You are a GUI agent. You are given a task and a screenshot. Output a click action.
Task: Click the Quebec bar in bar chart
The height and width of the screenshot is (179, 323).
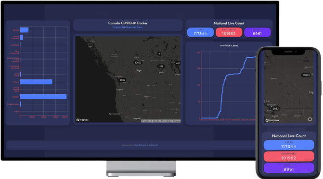click(43, 97)
